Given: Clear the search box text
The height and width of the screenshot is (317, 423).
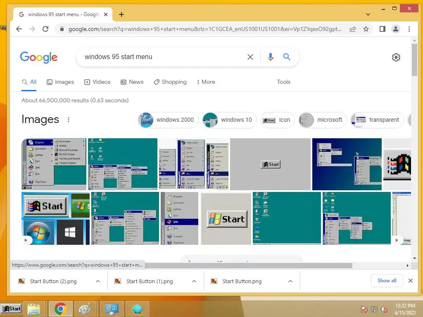Looking at the screenshot, I should 250,57.
